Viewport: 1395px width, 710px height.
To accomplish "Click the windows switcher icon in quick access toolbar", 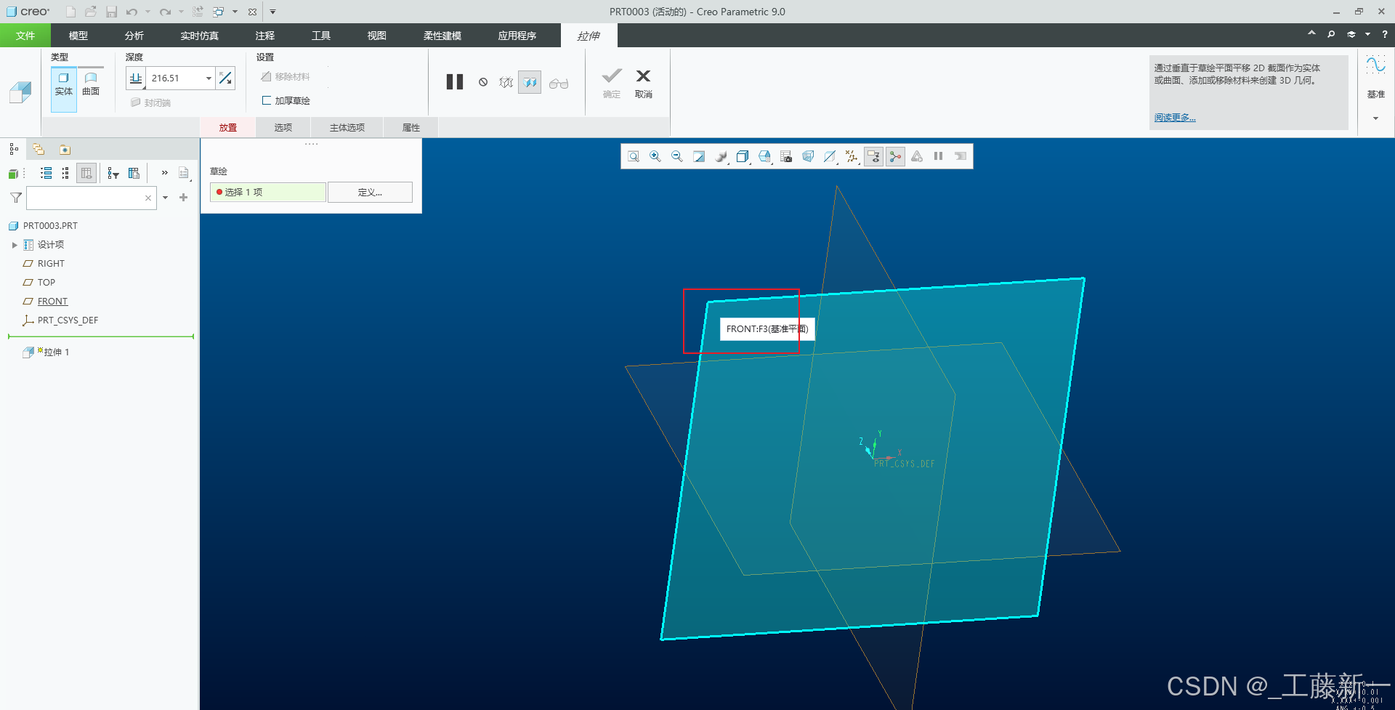I will point(218,12).
